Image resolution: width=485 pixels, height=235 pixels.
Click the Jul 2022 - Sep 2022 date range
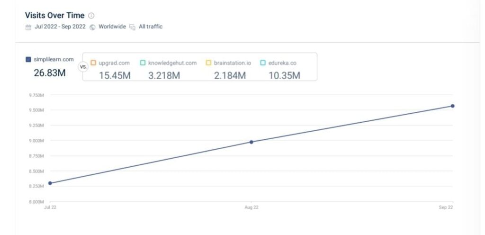point(60,27)
